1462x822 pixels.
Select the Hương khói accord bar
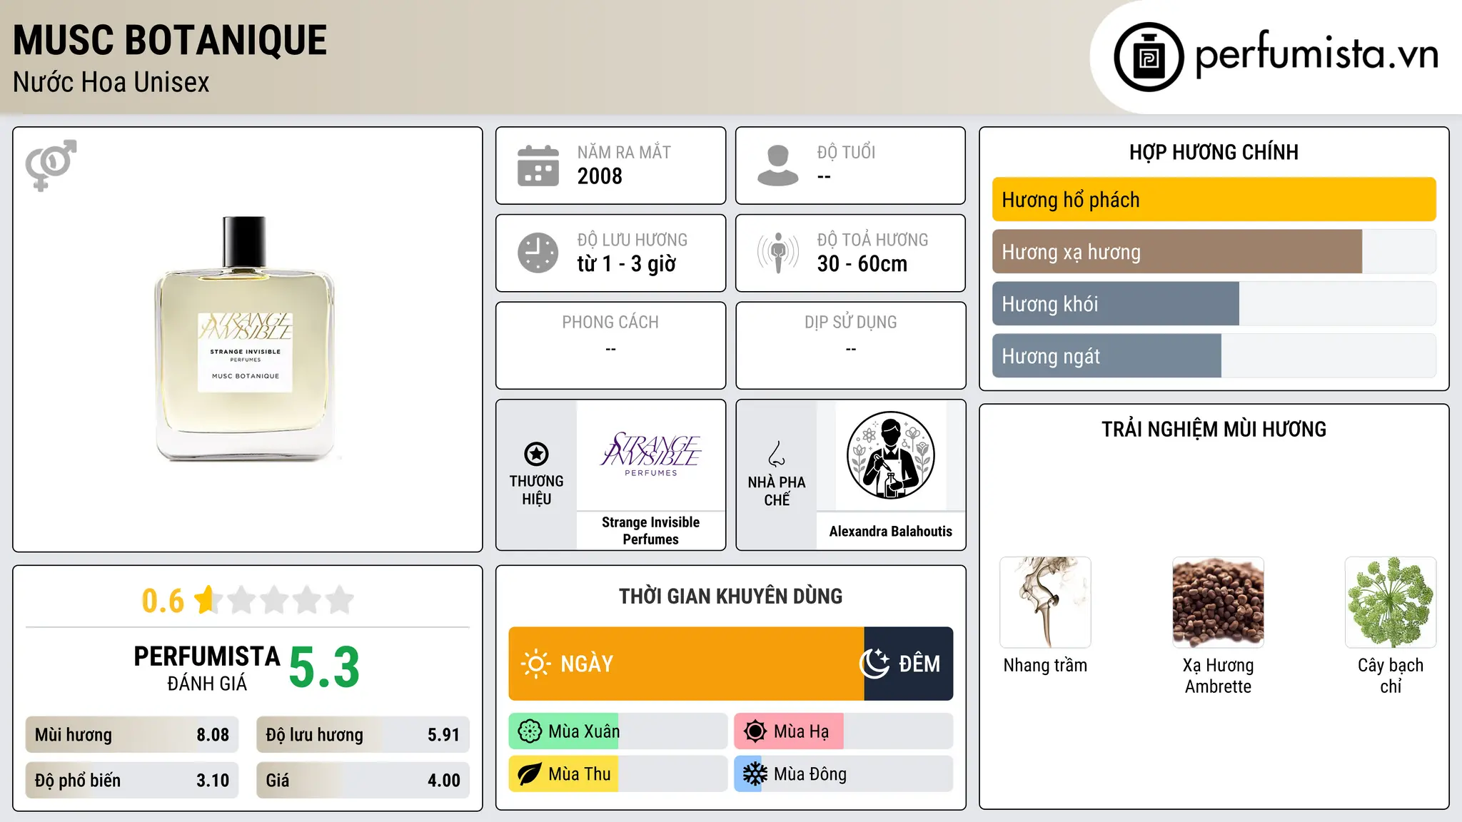1214,304
